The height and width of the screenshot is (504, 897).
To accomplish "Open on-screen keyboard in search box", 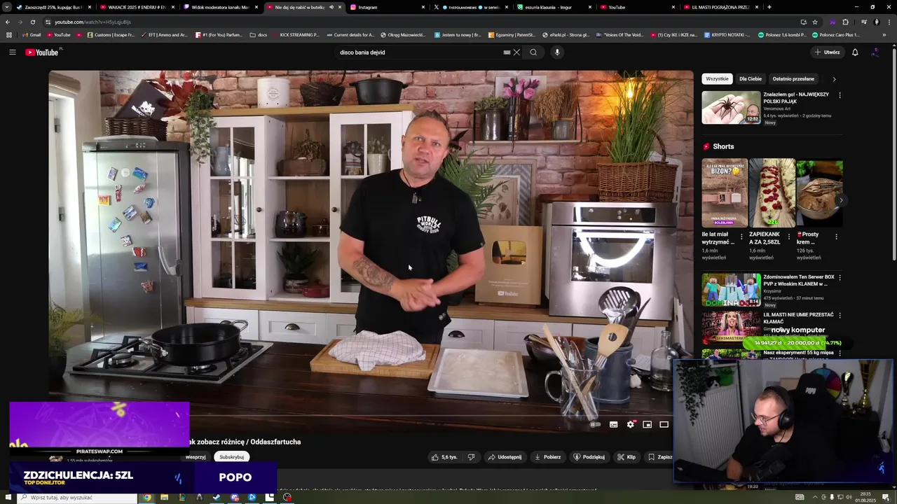I will click(x=507, y=52).
